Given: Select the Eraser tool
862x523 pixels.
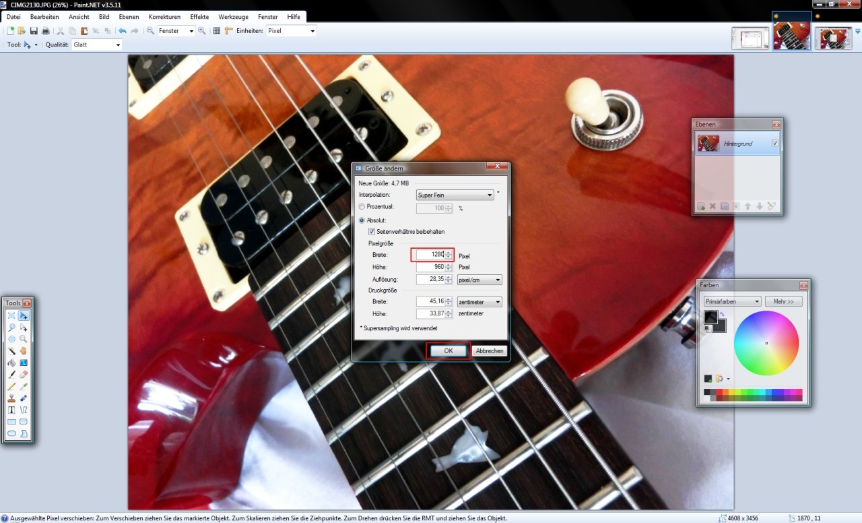Looking at the screenshot, I should tap(24, 375).
